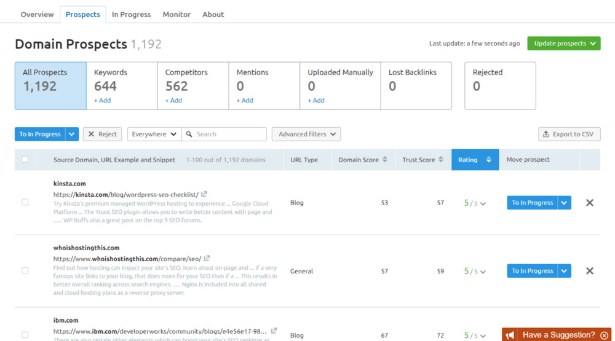
Task: Open the whoishostingthis.com compare/seo URL
Action: [127, 259]
